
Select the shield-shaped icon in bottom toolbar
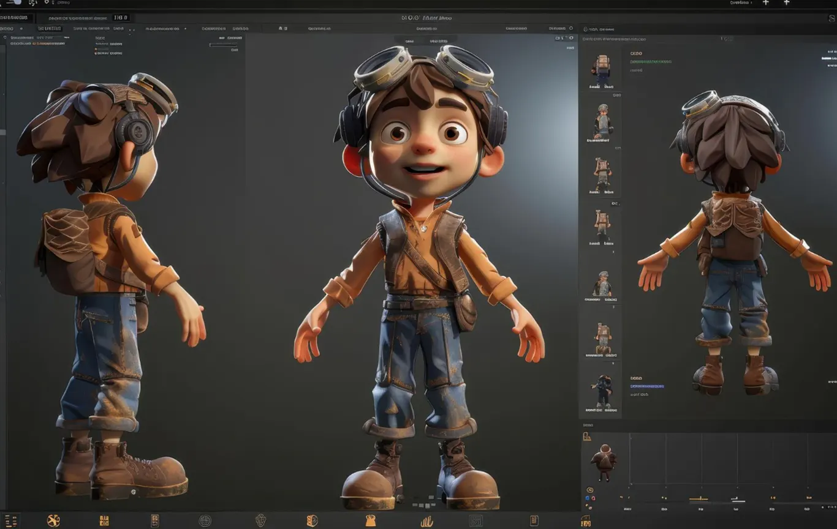click(x=260, y=520)
